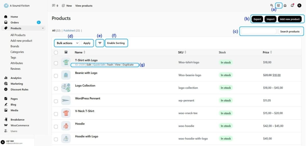Check the V-Neck T-Shirt row checkbox
The image size is (306, 146).
(x=56, y=114)
